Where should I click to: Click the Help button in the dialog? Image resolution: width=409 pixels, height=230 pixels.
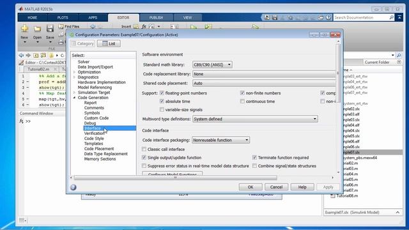coord(302,187)
